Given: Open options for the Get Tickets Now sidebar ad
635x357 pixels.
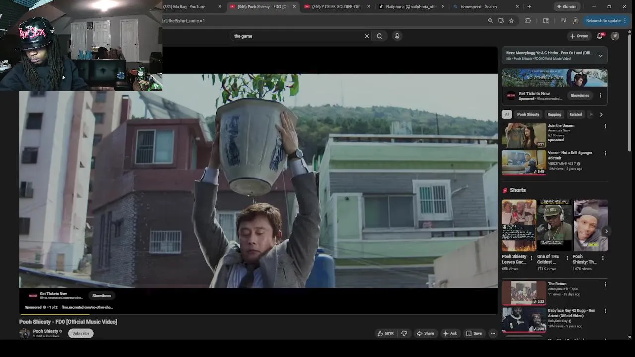Looking at the screenshot, I should (600, 96).
